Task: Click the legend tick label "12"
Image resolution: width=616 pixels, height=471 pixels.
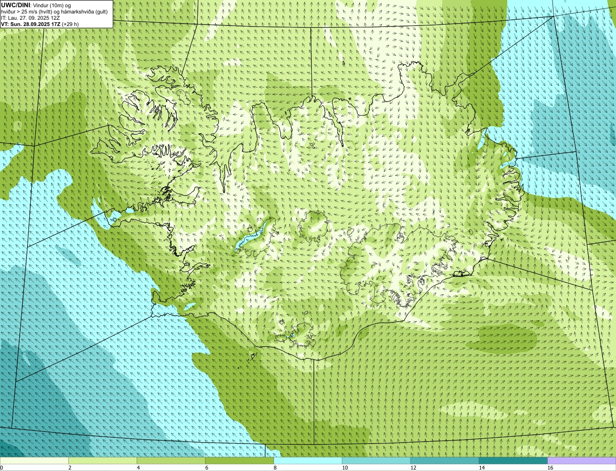Action: [x=413, y=468]
